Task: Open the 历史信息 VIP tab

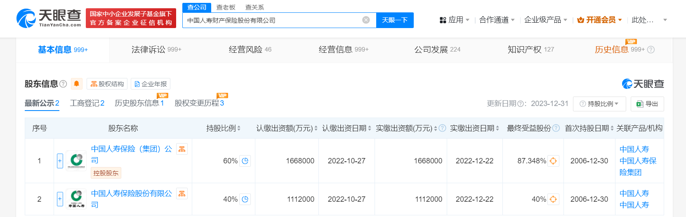Action: (x=620, y=50)
